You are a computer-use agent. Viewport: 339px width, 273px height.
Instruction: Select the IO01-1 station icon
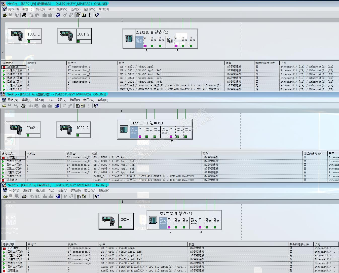click(x=17, y=36)
